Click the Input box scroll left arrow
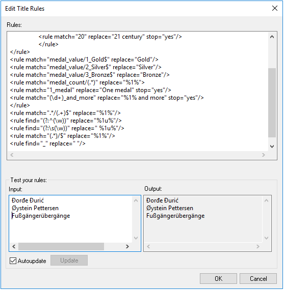 pyautogui.click(x=14, y=246)
